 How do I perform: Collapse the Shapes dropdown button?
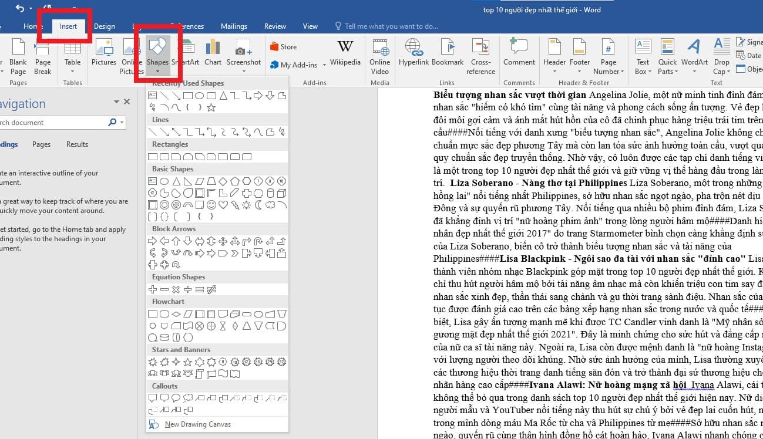(x=158, y=57)
